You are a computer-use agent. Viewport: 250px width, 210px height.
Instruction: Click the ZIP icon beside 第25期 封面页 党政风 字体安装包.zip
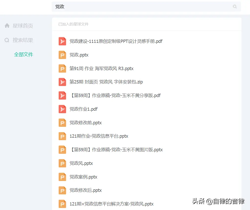[62, 82]
